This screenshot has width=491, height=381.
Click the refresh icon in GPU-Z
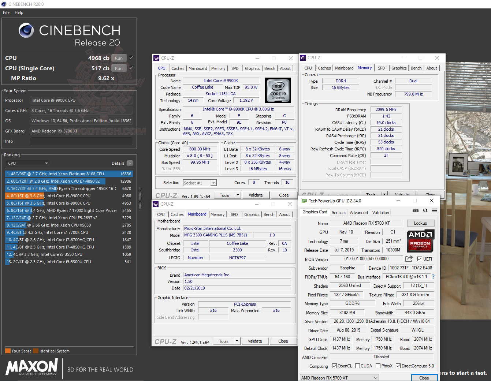(x=425, y=210)
